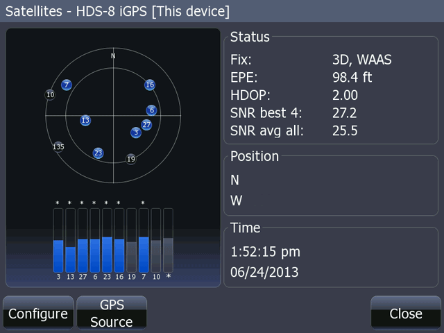Click the Time section heading
Image resolution: width=444 pixels, height=333 pixels.
coord(245,228)
